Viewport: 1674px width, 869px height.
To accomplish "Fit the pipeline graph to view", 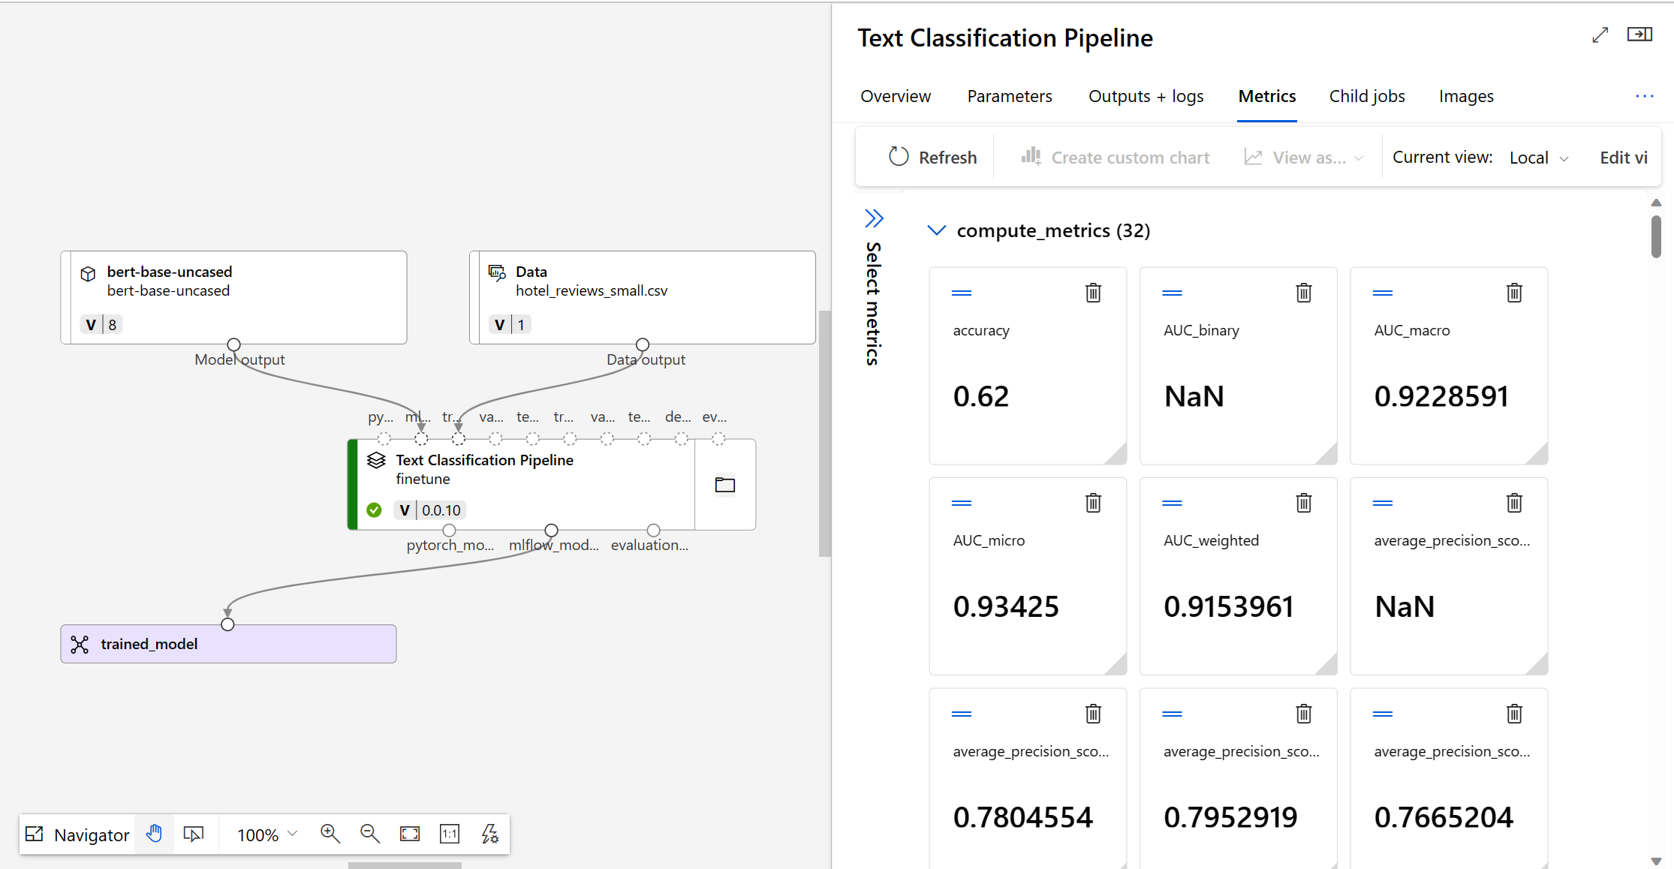I will 410,834.
